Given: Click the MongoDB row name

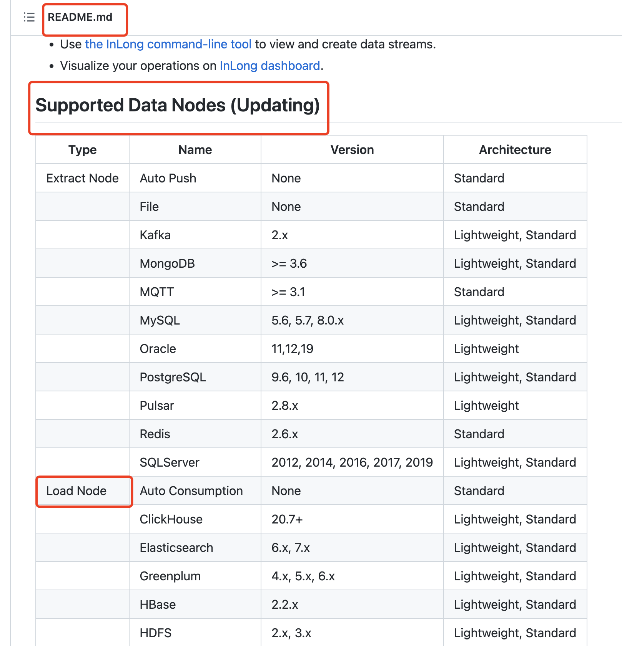Looking at the screenshot, I should [x=167, y=263].
